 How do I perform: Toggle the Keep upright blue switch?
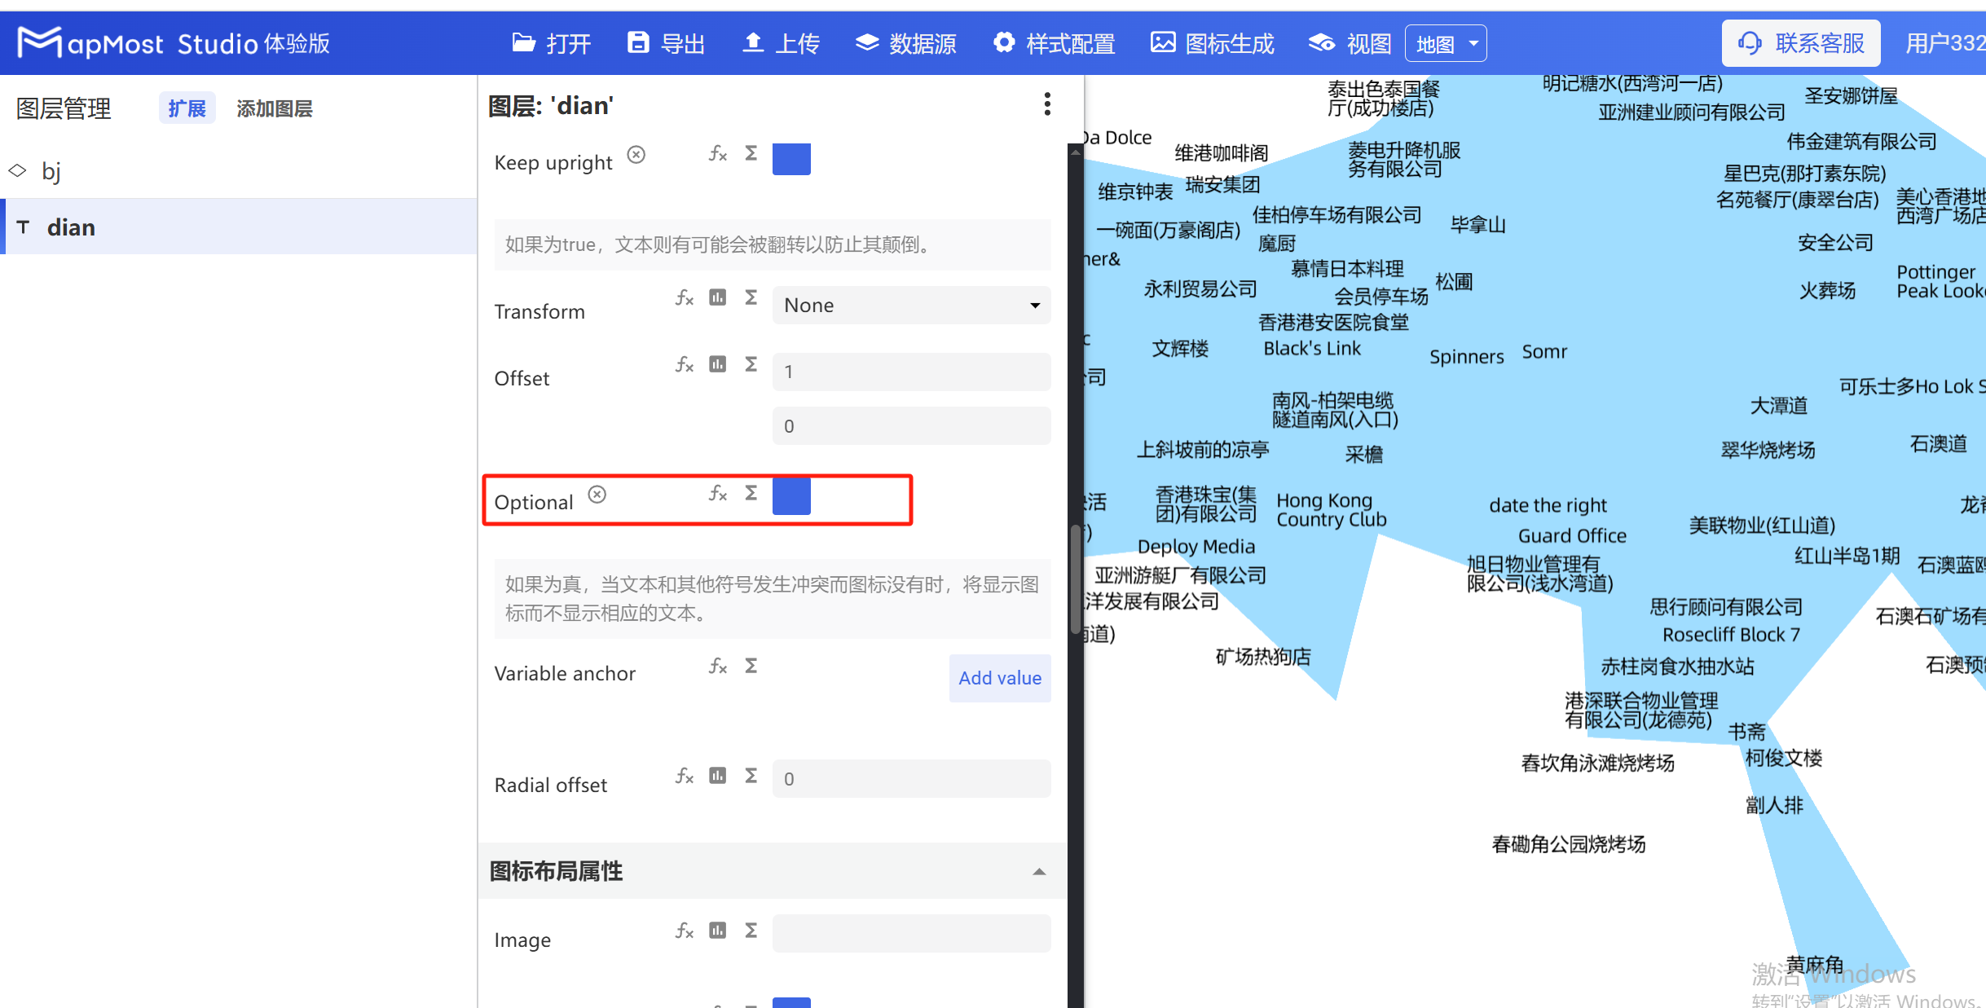791,159
